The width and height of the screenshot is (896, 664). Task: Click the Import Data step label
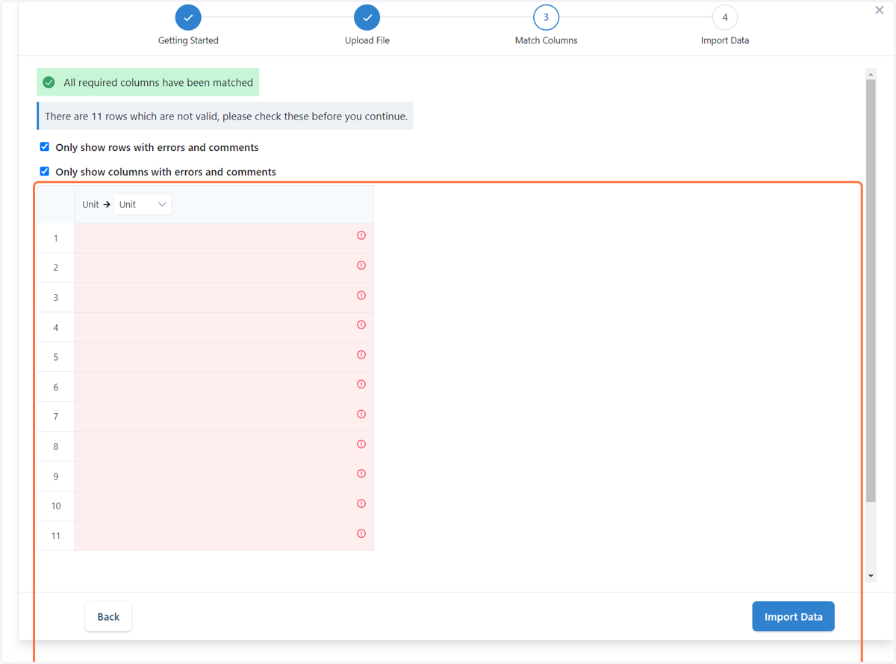(x=725, y=40)
